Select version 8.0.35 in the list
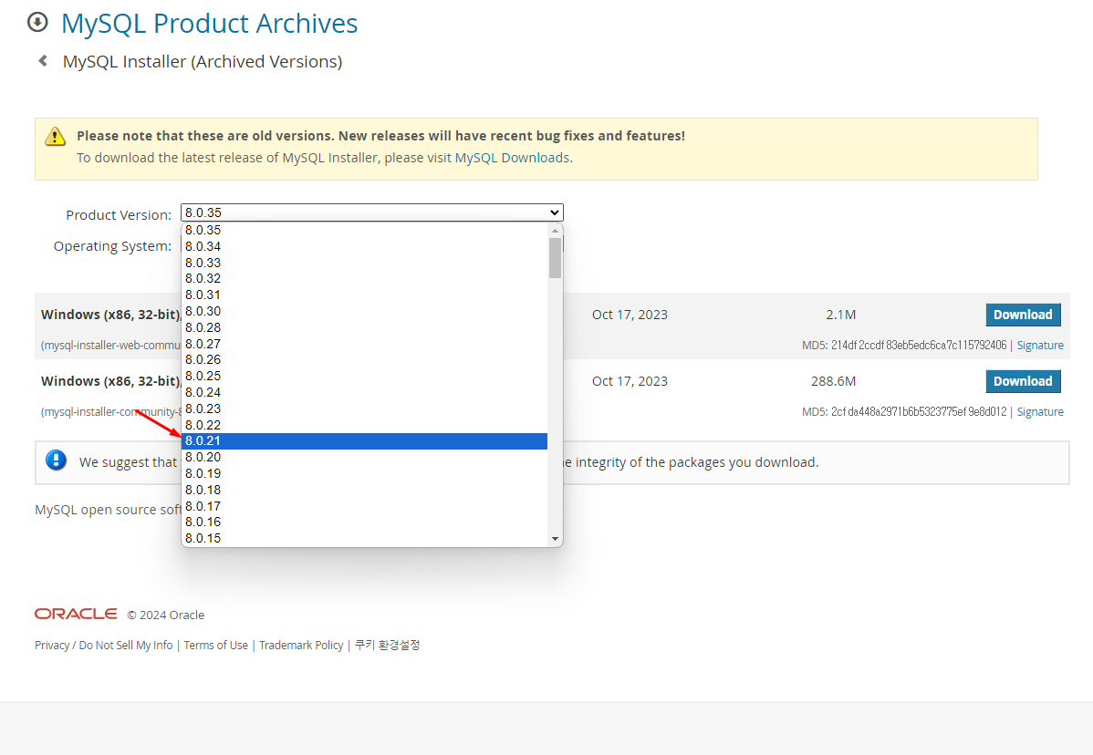1093x755 pixels. [x=364, y=230]
